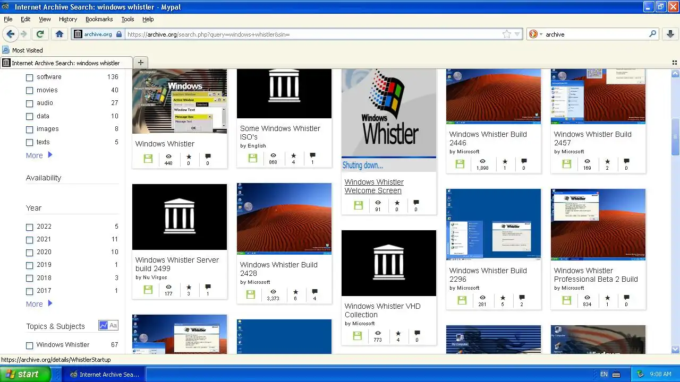Click the tray language indicator EN
The width and height of the screenshot is (680, 382).
(604, 374)
